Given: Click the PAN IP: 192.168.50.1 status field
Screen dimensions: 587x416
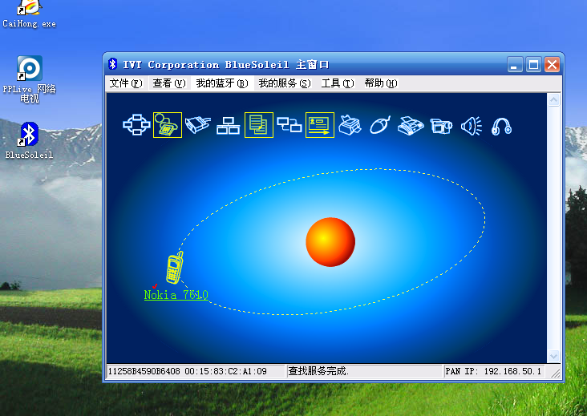Looking at the screenshot, I should (x=493, y=371).
